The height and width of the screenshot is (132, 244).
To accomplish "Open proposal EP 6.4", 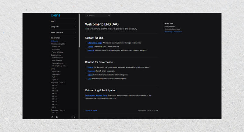I will point(55,99).
